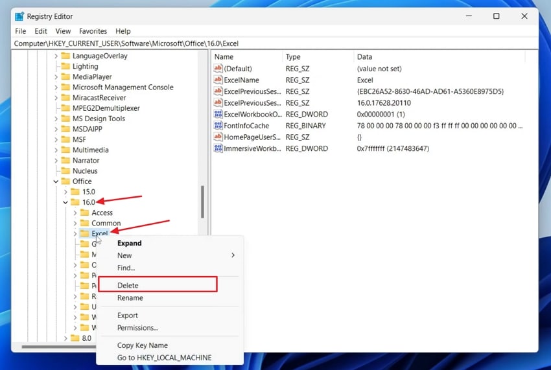Click the Lighting folder icon
Viewport: 551px width, 370px height.
click(65, 66)
